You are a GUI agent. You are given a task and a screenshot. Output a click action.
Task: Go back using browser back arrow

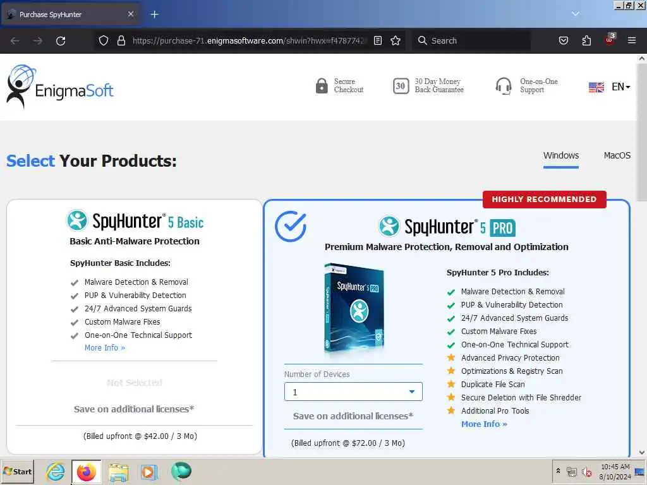coord(15,40)
